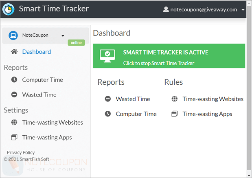Click the 'SMART TIME TRACKER IS ACTIVE' heading

(x=166, y=53)
